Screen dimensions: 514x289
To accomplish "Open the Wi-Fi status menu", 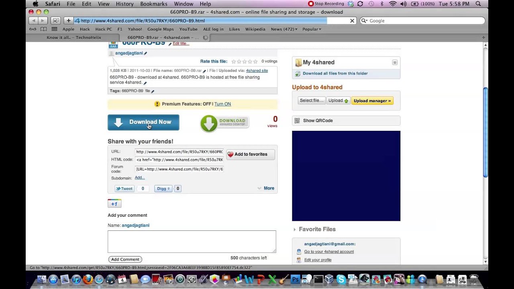I will pos(392,4).
